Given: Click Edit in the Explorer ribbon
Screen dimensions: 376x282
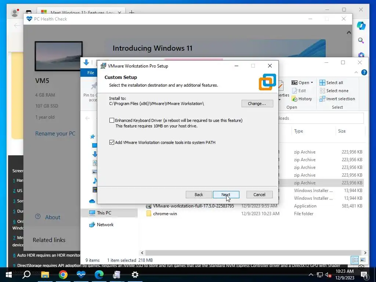Looking at the screenshot, I should (x=299, y=91).
